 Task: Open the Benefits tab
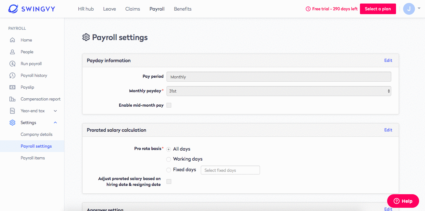[183, 9]
